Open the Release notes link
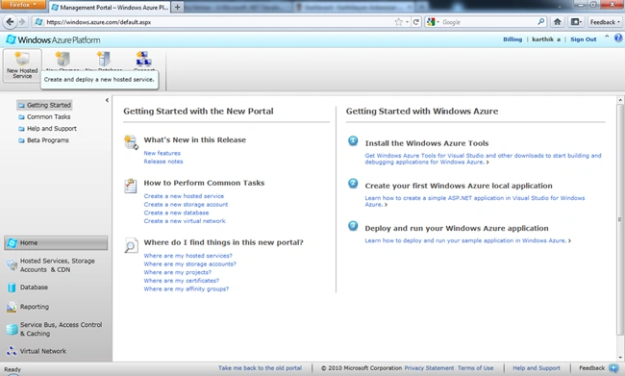Viewport: 625px width, 376px height. point(163,162)
